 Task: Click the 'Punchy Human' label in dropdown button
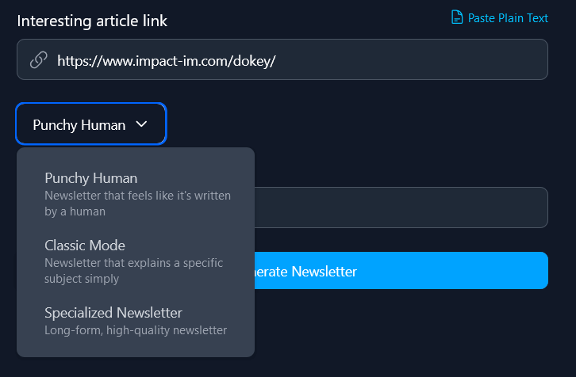79,125
